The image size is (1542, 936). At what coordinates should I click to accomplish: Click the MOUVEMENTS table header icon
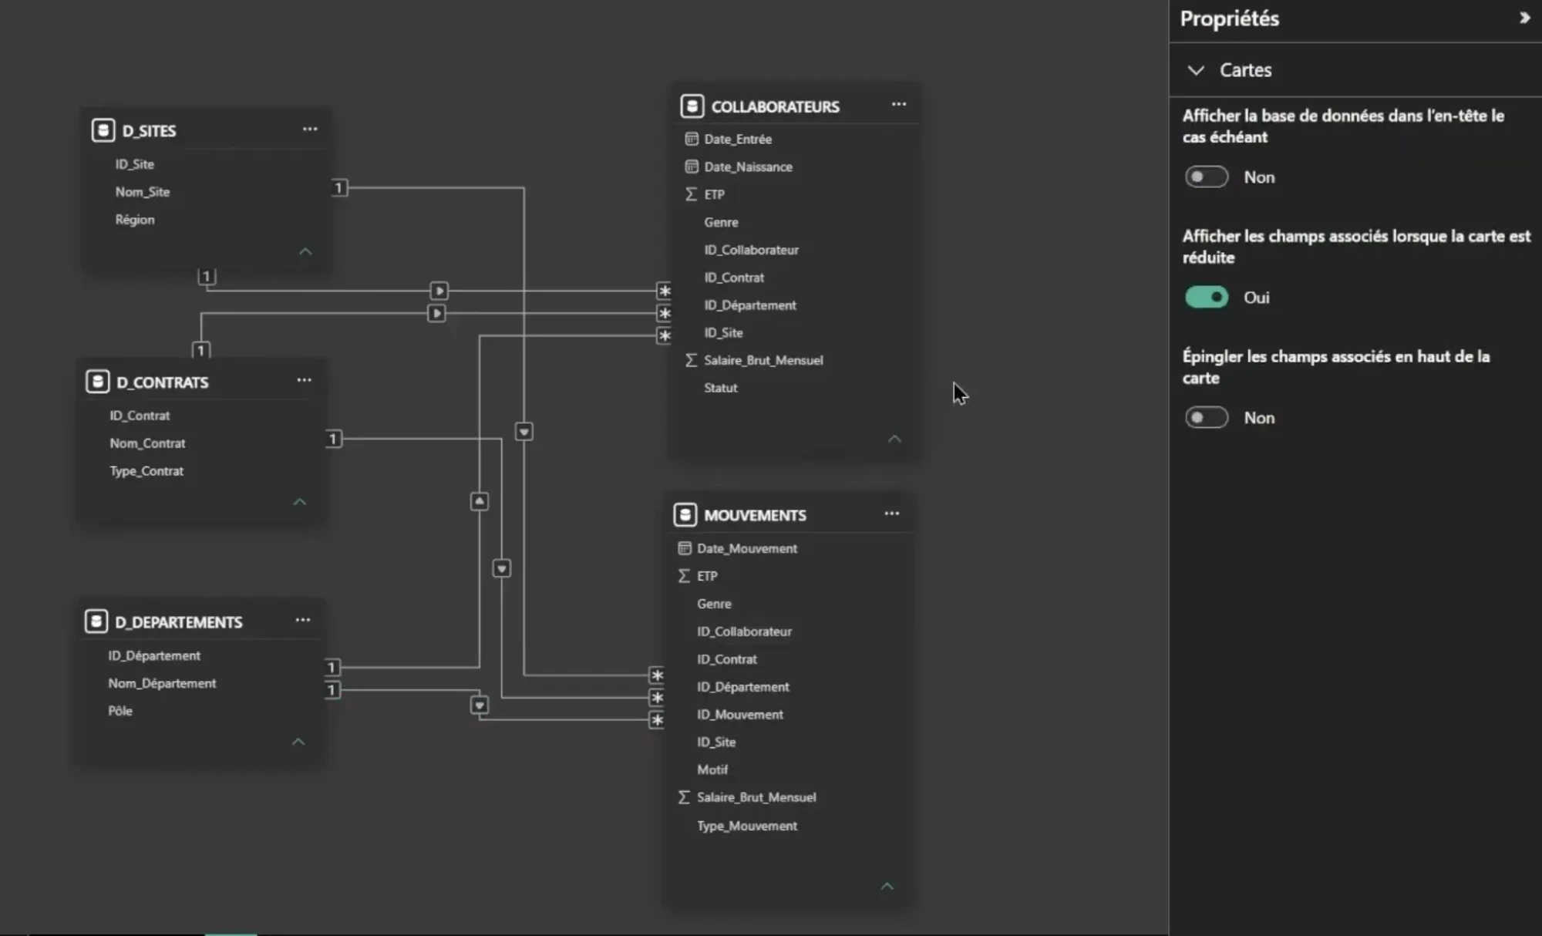pyautogui.click(x=685, y=514)
